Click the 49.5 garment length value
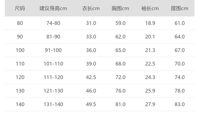Screen dimensions: 199x122 (91, 104)
